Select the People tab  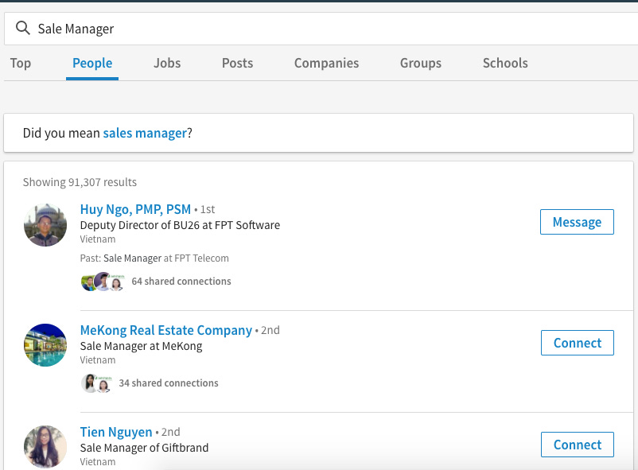click(92, 63)
